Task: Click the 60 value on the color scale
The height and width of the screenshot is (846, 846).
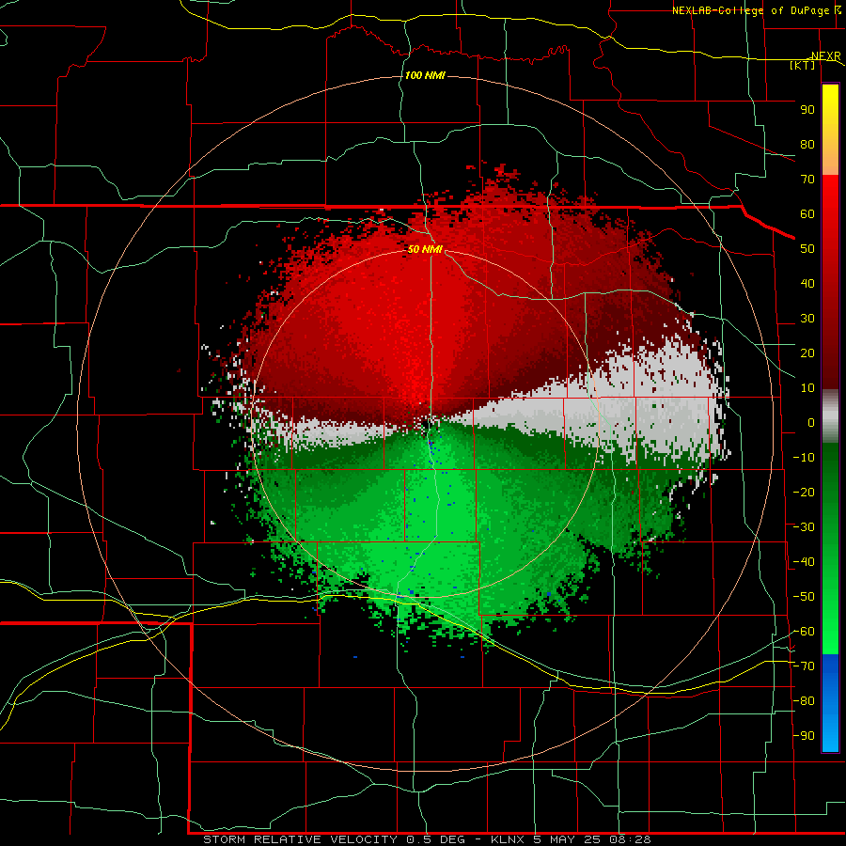Action: pyautogui.click(x=807, y=214)
